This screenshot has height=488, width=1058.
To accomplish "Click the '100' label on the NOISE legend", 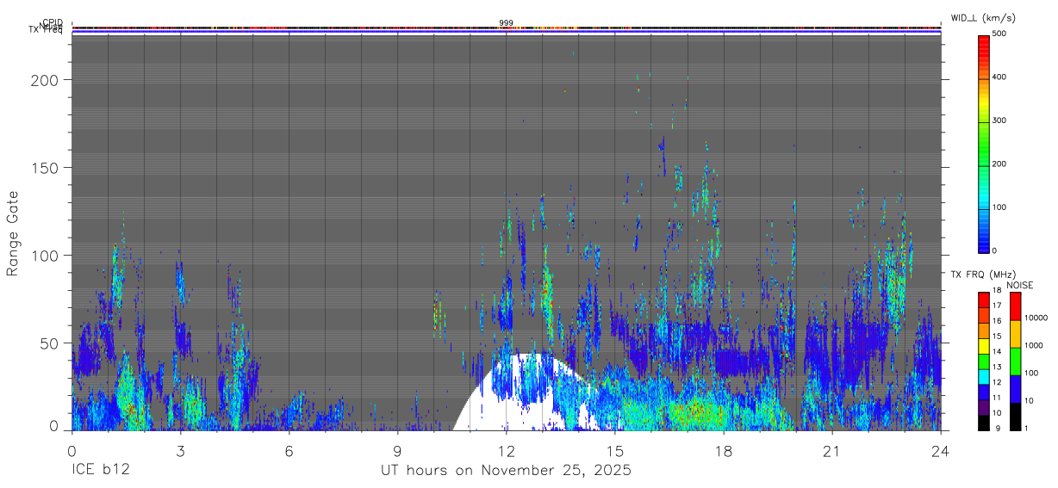I will tap(1031, 373).
